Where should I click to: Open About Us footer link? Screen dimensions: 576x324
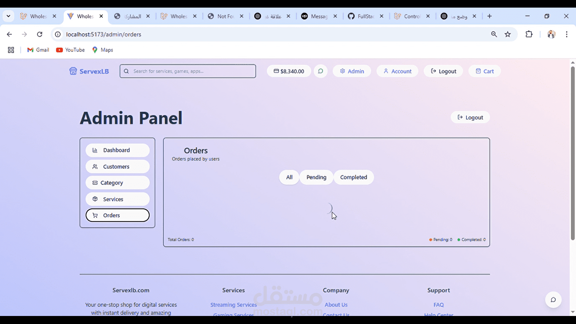(336, 305)
